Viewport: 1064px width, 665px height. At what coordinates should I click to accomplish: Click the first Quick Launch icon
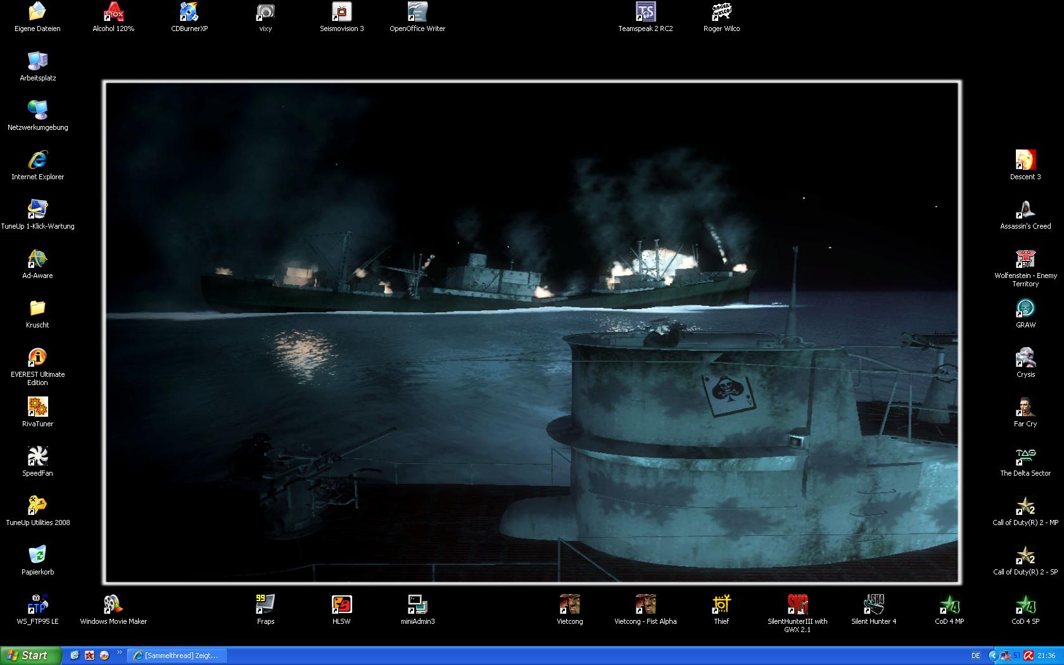pyautogui.click(x=74, y=655)
